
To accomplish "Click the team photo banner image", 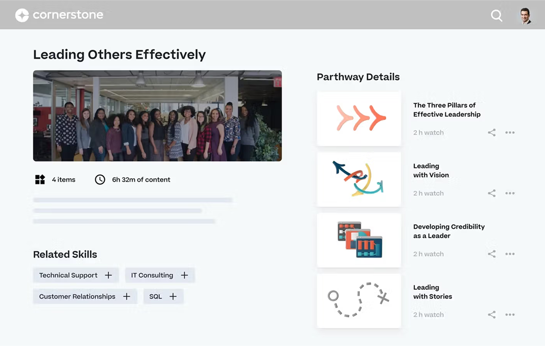I will pos(157,116).
